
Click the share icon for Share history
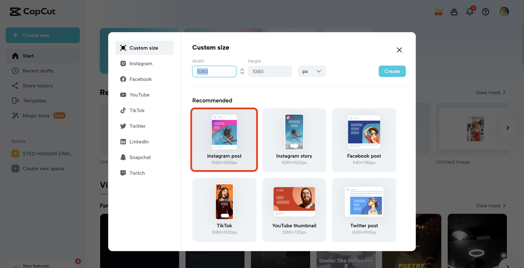pos(15,86)
